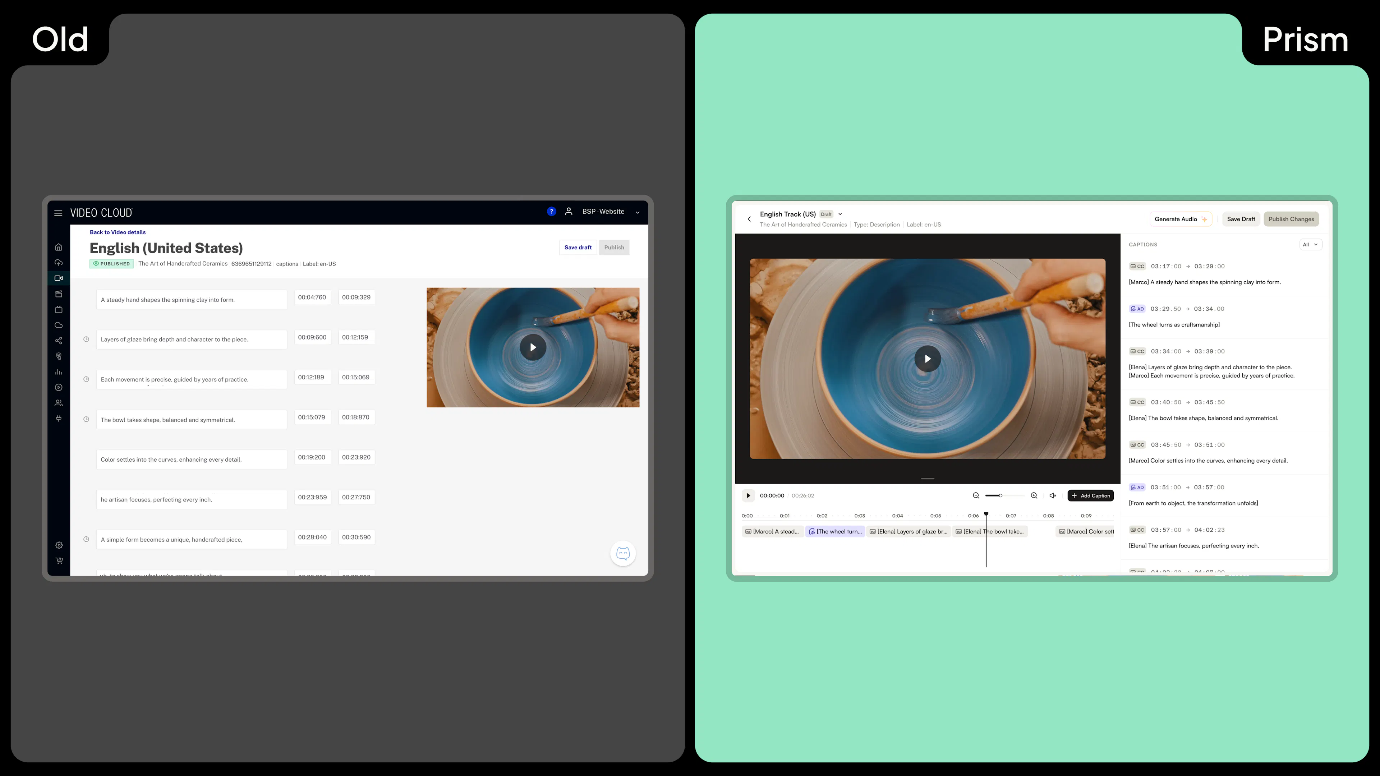
Task: Select caption '[Elena] The bowl takes shape'
Action: tap(1203, 418)
